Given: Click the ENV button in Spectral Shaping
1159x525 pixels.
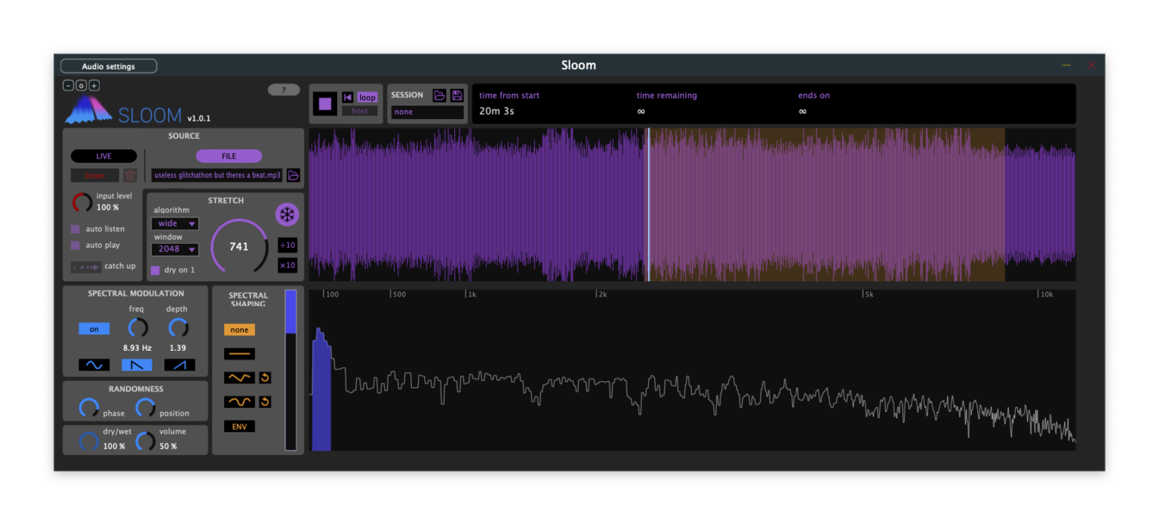Looking at the screenshot, I should (239, 426).
